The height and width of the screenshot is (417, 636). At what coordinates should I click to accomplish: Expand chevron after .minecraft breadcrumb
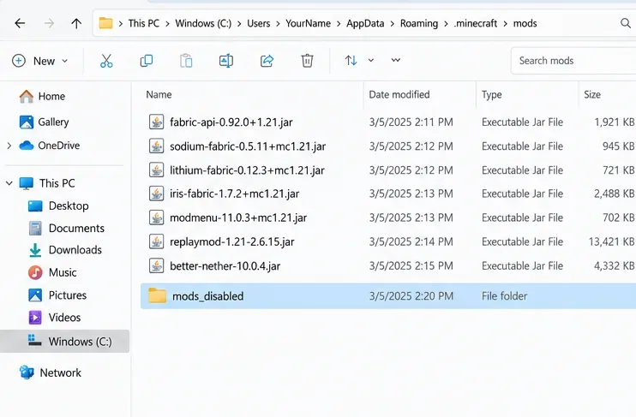[505, 23]
